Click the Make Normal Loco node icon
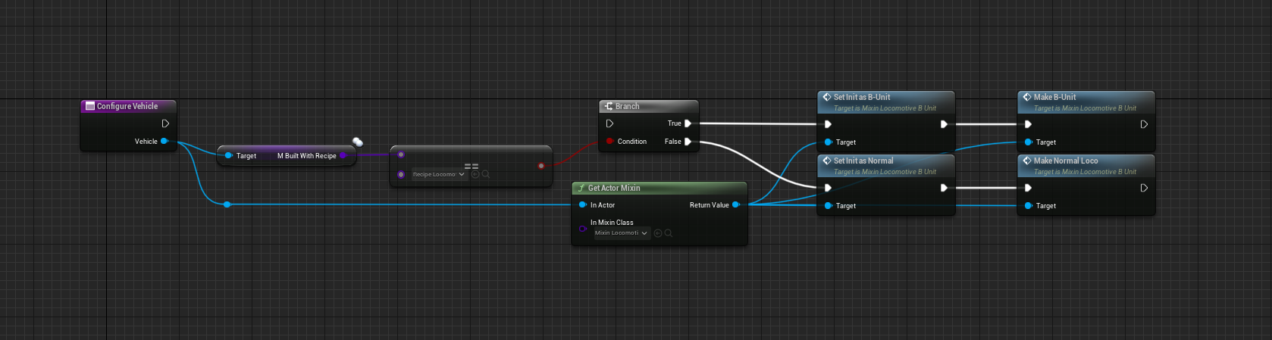The image size is (1272, 340). click(1027, 161)
